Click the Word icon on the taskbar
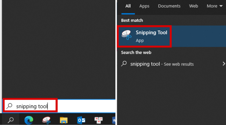The image size is (226, 125). 114,120
